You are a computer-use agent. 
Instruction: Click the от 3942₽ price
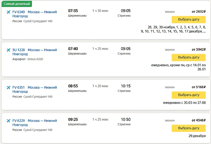click(199, 50)
